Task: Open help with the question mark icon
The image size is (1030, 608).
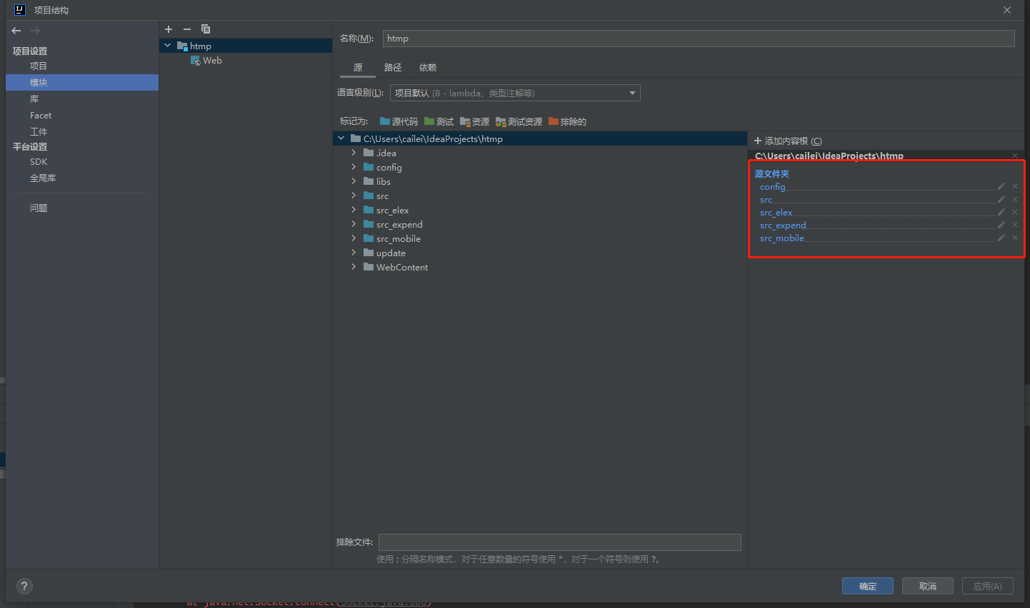Action: click(24, 586)
